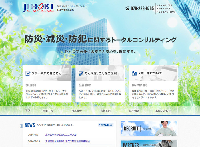The image size is (200, 147).
Task: Click the NEWS BLOG button
Action: [x=106, y=125]
